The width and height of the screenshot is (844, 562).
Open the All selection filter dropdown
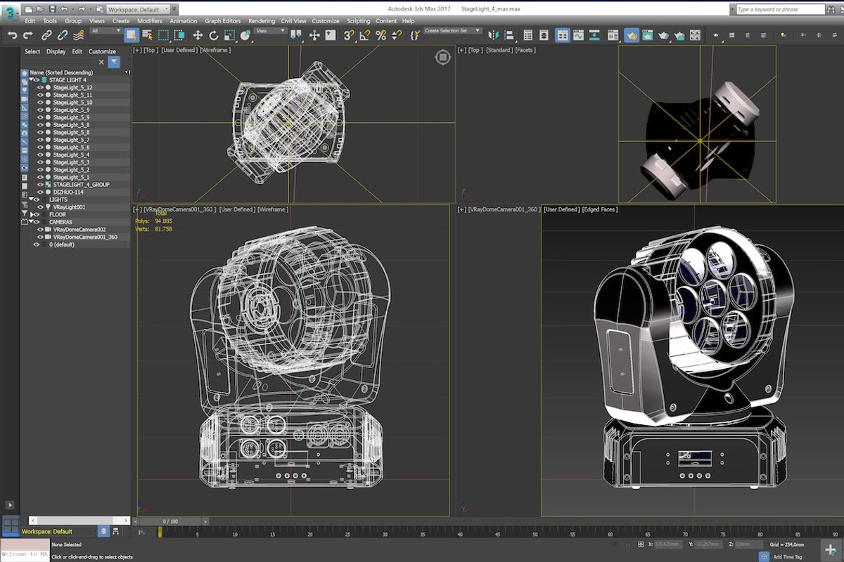click(106, 31)
